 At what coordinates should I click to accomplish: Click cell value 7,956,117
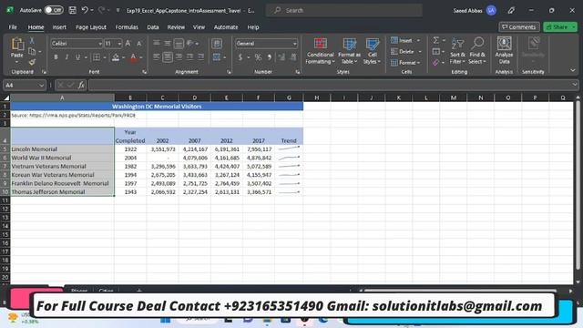click(259, 149)
